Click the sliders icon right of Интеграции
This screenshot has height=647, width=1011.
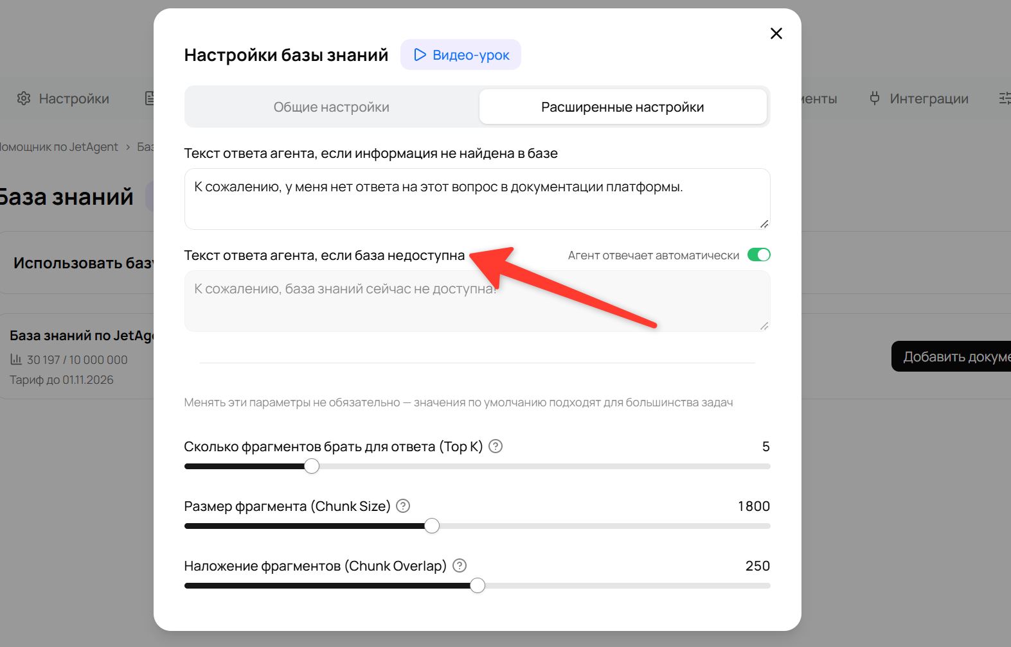1005,98
